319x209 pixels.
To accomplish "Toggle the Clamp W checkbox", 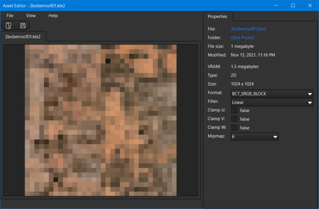I will point(234,128).
